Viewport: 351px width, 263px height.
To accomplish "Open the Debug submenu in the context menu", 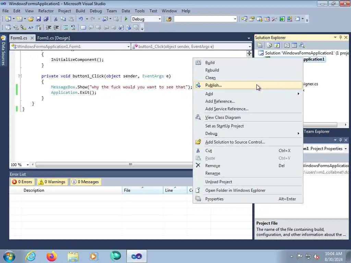I will [248, 134].
